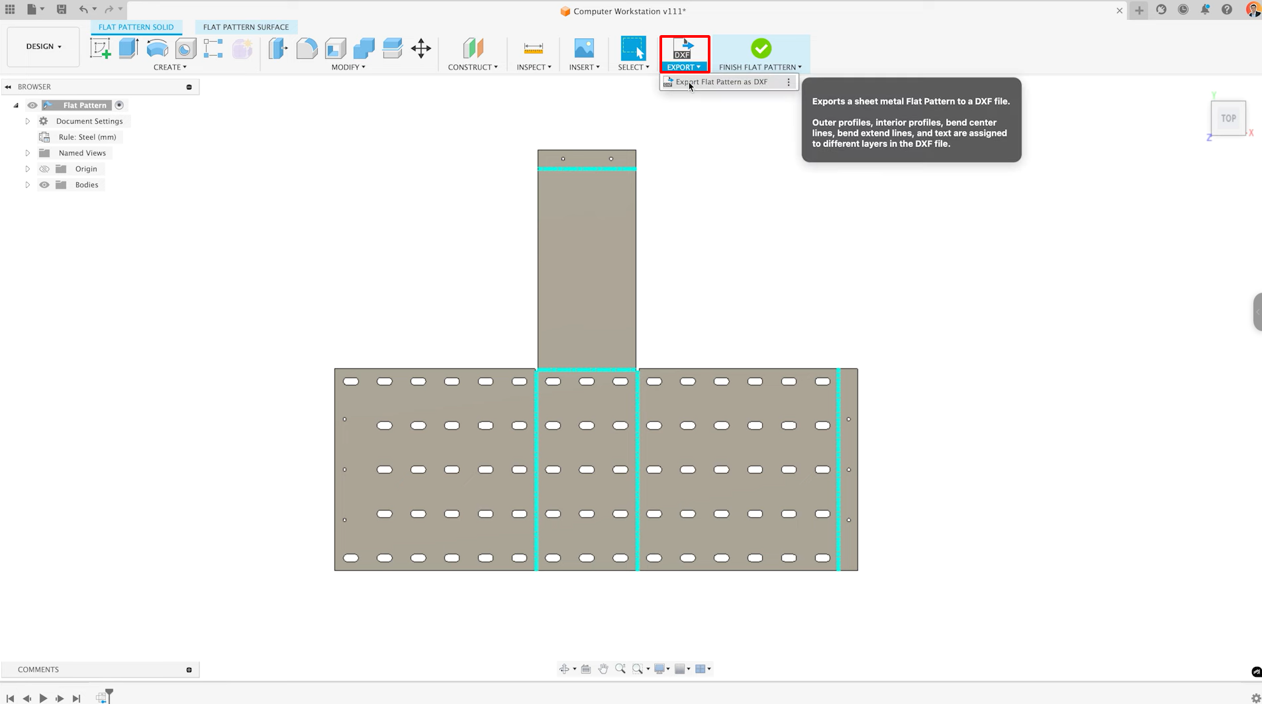Open the FINISH FLAT PATTERN dropdown
This screenshot has height=704, width=1262.
tap(760, 67)
